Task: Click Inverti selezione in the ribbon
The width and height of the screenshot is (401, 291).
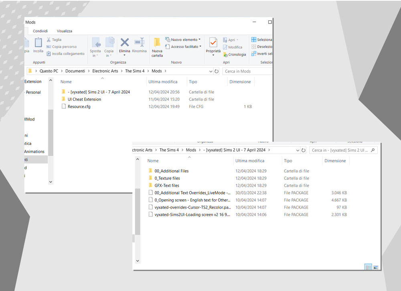Action: (261, 54)
